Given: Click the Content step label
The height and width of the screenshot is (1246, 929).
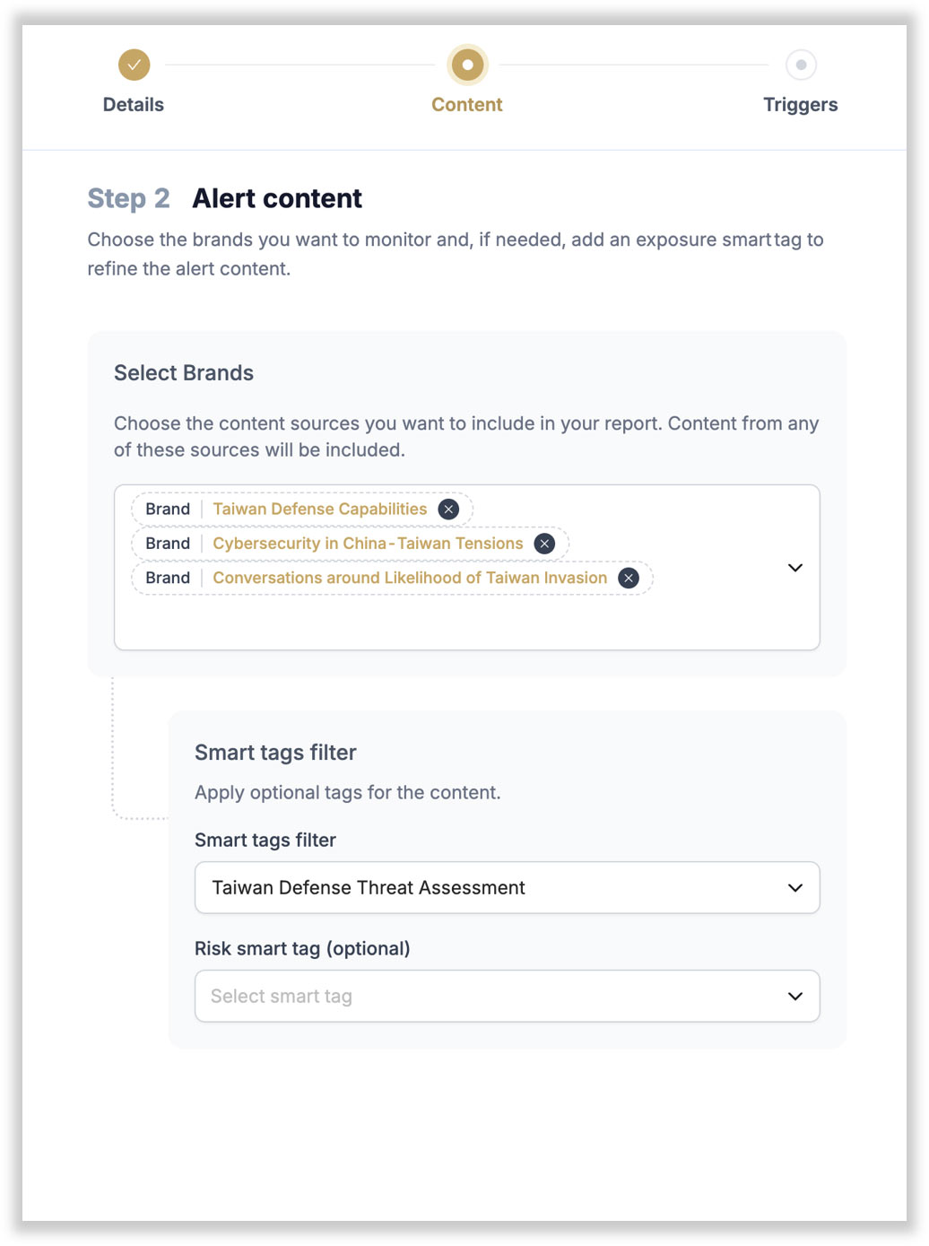Looking at the screenshot, I should pyautogui.click(x=466, y=104).
